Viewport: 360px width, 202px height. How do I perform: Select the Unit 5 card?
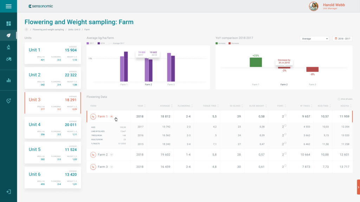[x=52, y=153]
